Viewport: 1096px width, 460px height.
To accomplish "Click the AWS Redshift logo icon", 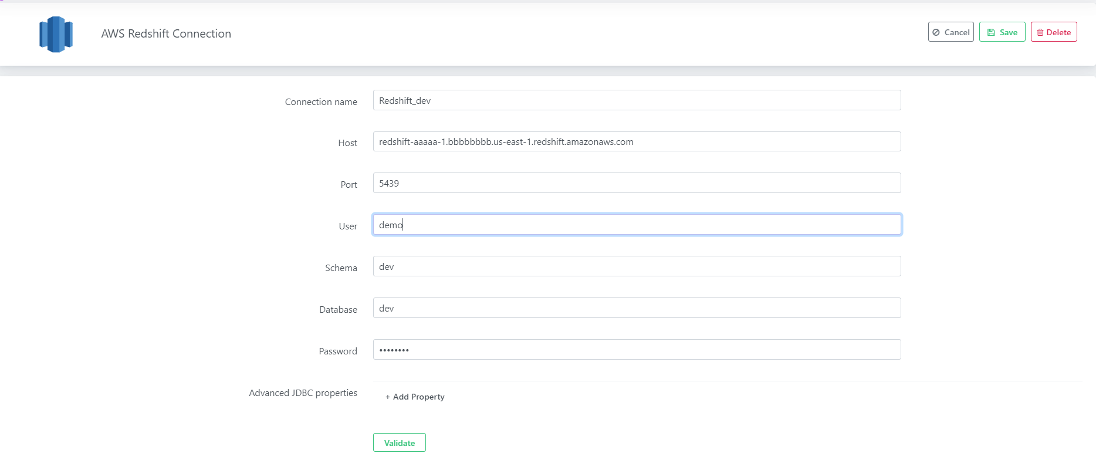I will coord(56,34).
